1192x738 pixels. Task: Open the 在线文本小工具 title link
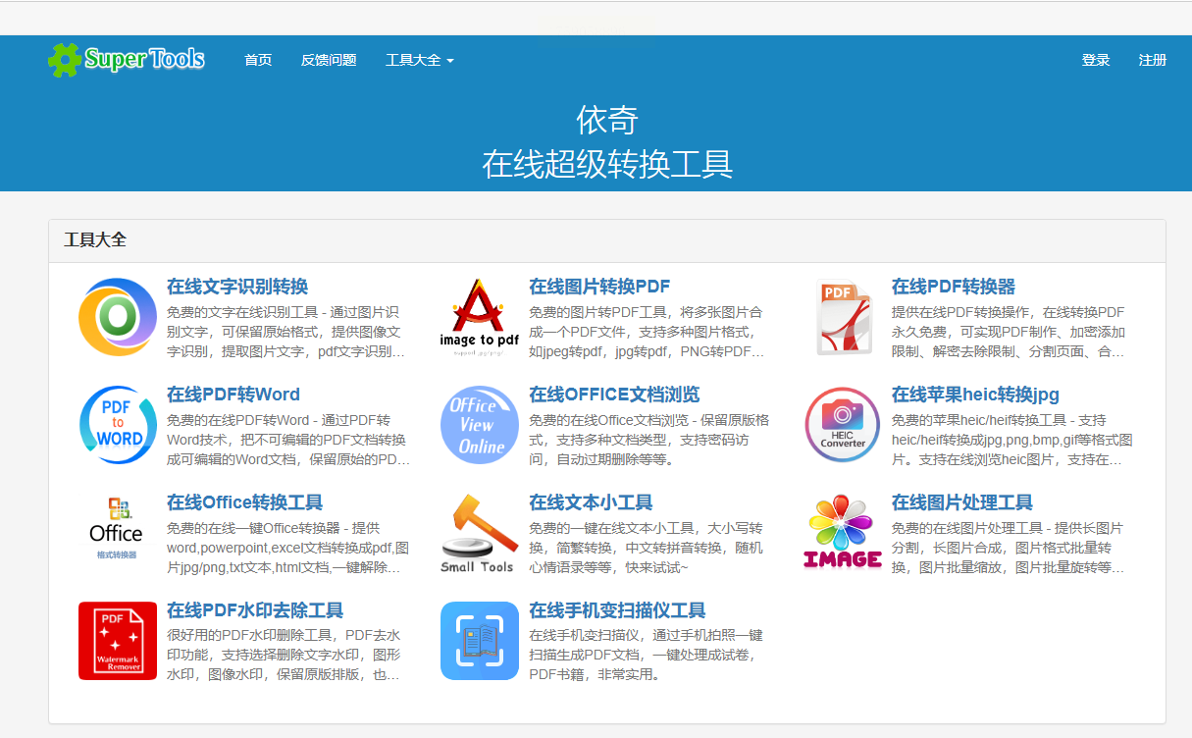591,502
